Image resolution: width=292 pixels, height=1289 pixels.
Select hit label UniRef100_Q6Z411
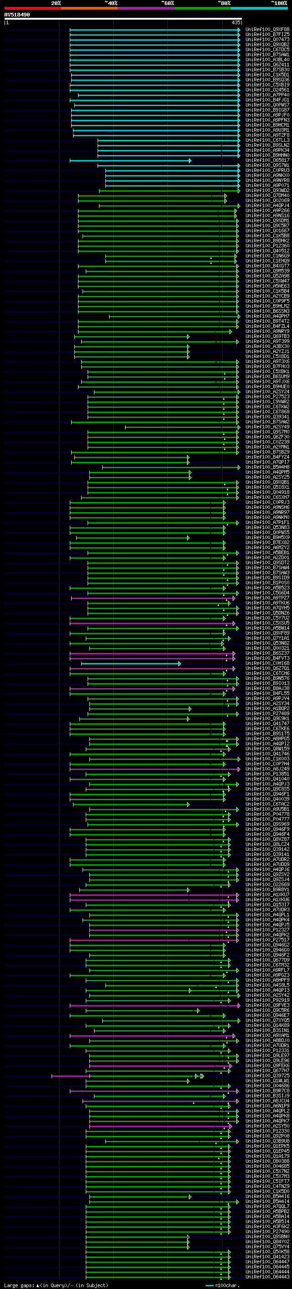tap(267, 64)
